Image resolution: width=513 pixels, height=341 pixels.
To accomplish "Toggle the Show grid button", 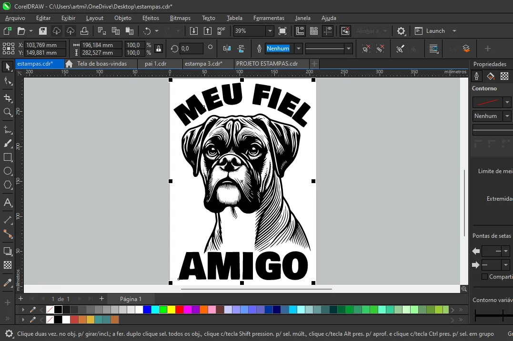I will pos(314,31).
